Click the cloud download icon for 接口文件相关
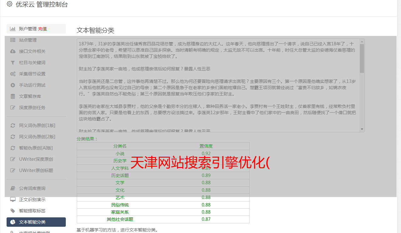This screenshot has width=401, height=233. pyautogui.click(x=13, y=51)
